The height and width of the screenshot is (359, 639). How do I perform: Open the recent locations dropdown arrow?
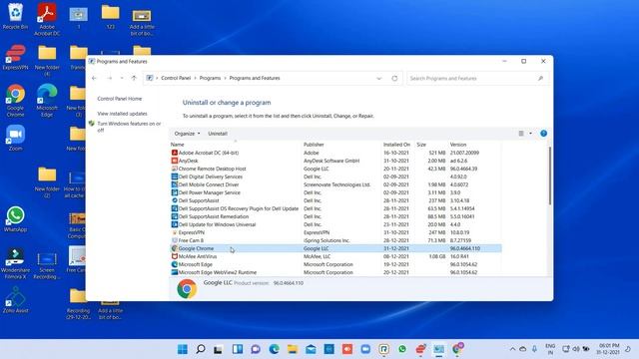(122, 78)
